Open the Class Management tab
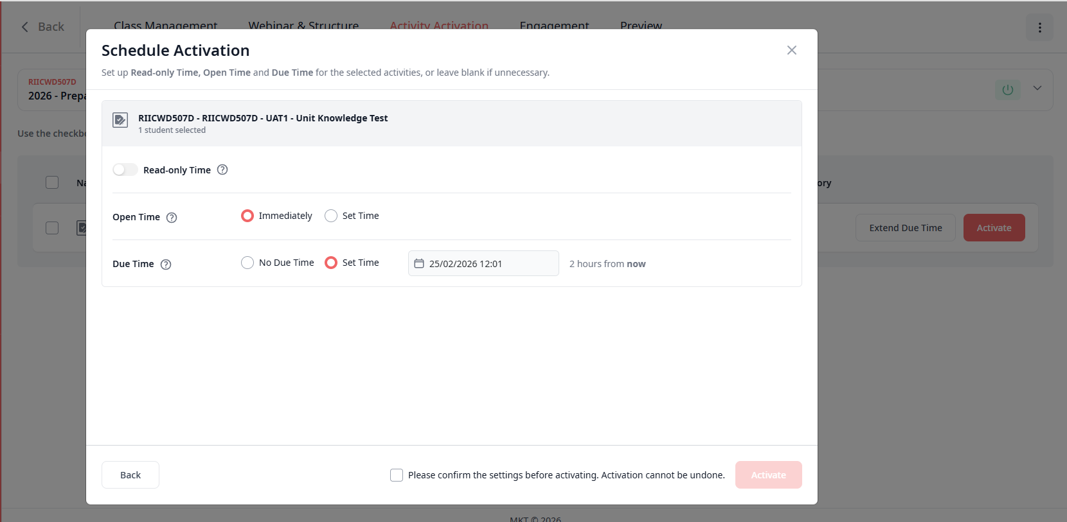The height and width of the screenshot is (522, 1067). click(165, 26)
